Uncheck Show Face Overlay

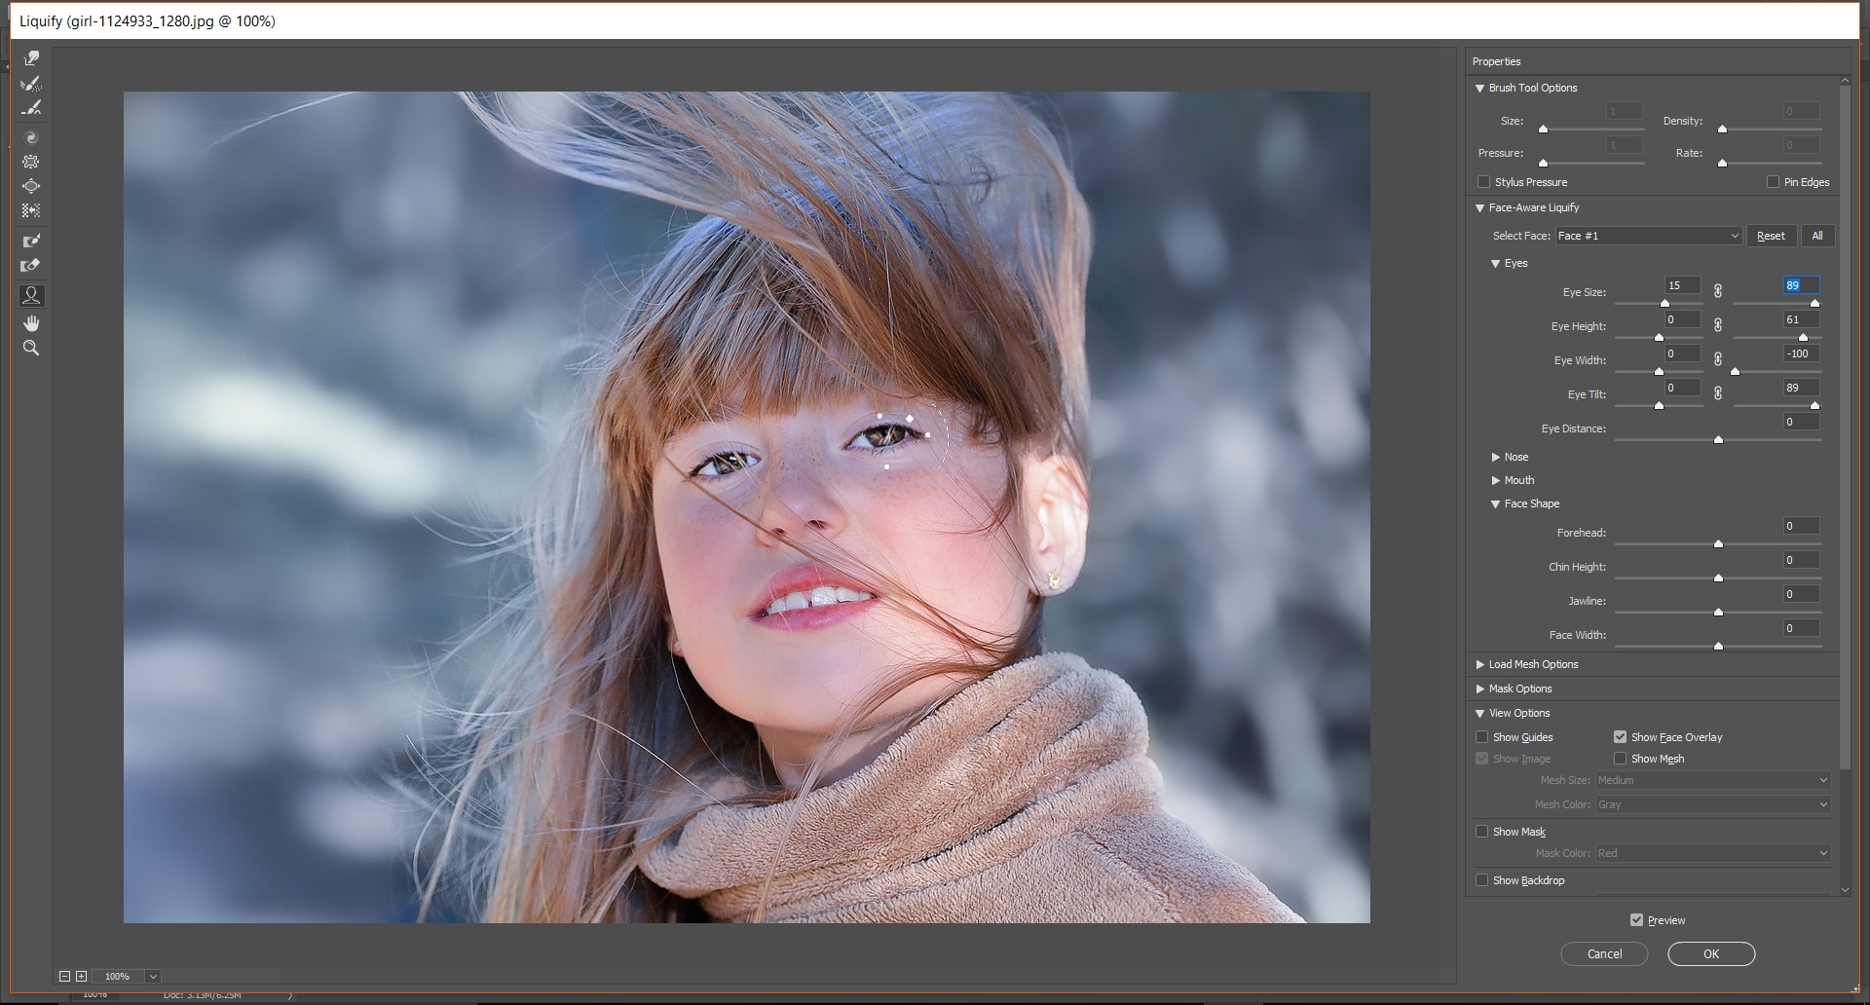point(1620,737)
